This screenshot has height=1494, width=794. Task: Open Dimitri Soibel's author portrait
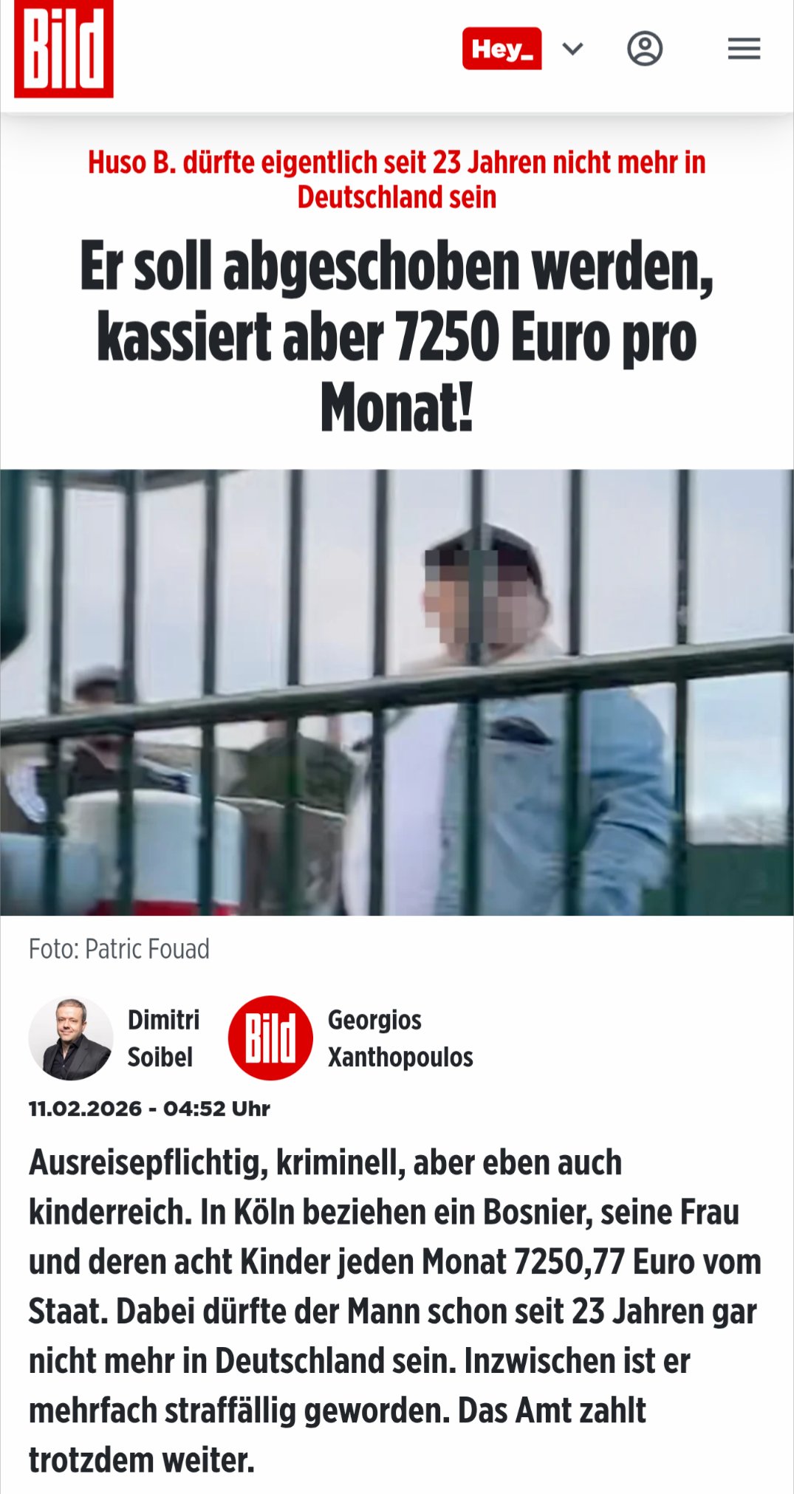pos(71,1038)
